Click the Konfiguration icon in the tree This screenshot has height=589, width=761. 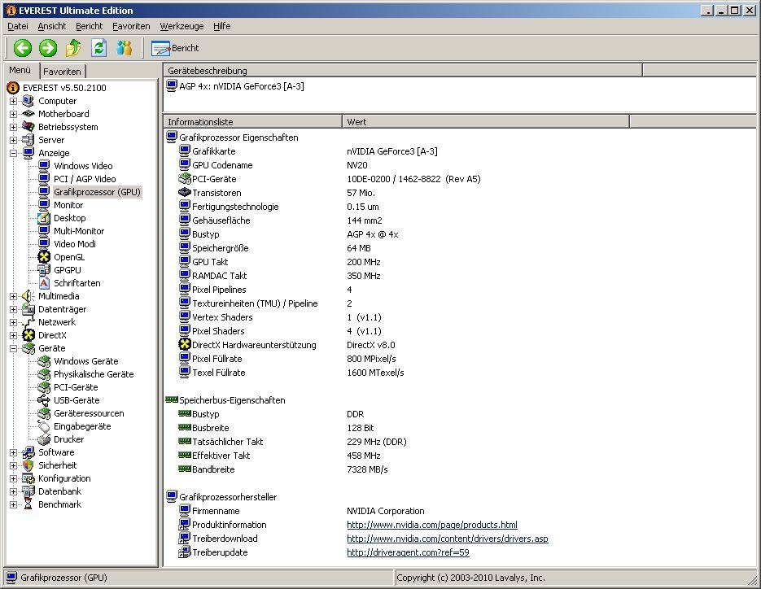coord(28,478)
